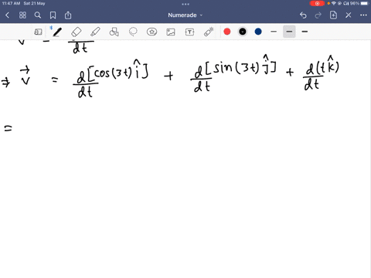Select the medium stroke width

click(289, 32)
